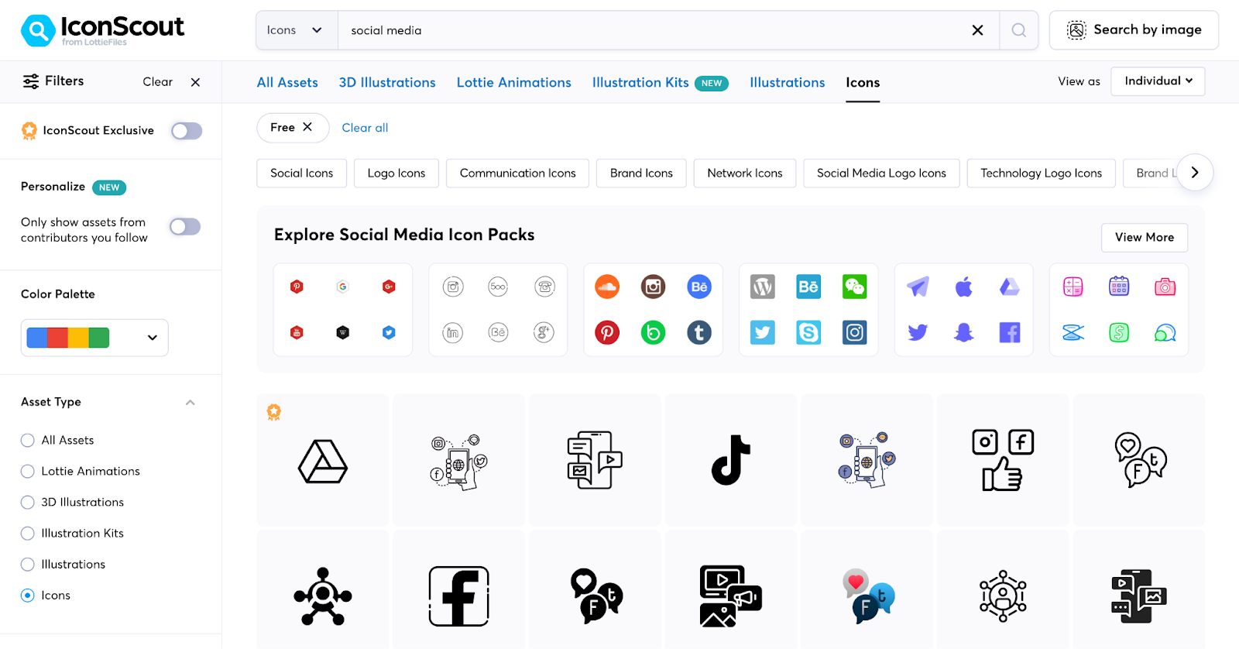Open the network person hub icon
Viewport: 1239px width, 649px height.
323,596
